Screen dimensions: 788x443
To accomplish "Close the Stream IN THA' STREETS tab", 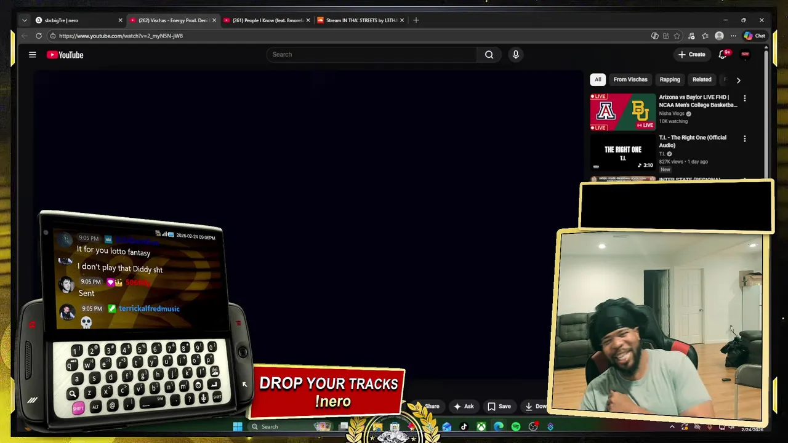I will click(402, 20).
